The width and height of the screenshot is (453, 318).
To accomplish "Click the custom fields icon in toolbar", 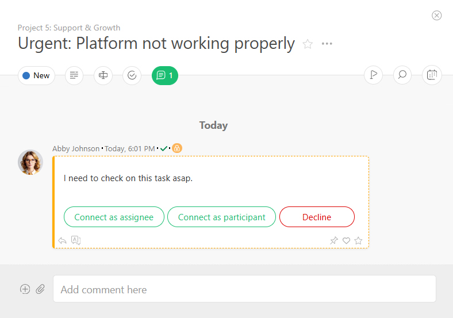I will (x=103, y=75).
